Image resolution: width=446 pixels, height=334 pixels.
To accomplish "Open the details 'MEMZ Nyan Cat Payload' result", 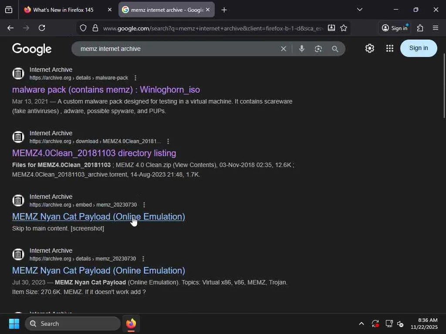I will click(x=98, y=271).
